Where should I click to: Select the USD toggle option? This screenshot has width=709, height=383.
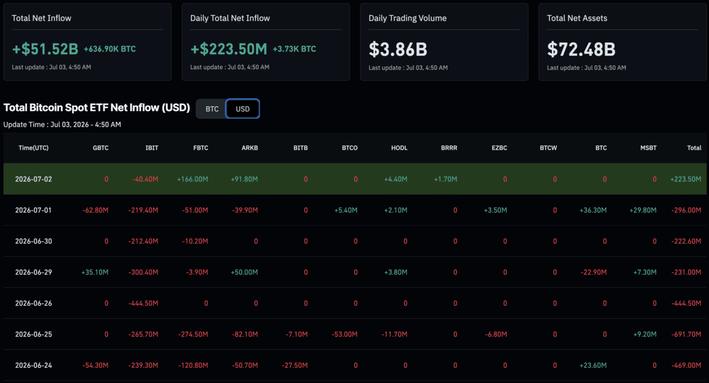tap(243, 109)
